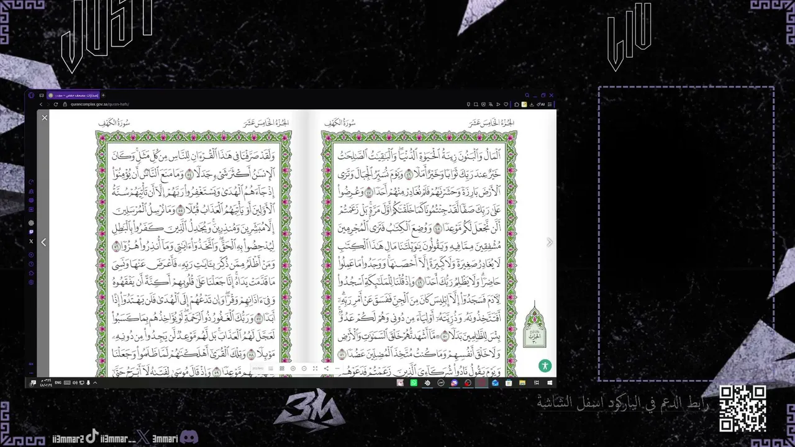Viewport: 795px width, 447px height.
Task: Select the Quran Hafs browser tab
Action: pos(73,95)
